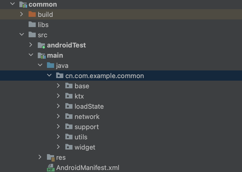Expand the res folder
This screenshot has height=172, width=242.
click(x=40, y=157)
